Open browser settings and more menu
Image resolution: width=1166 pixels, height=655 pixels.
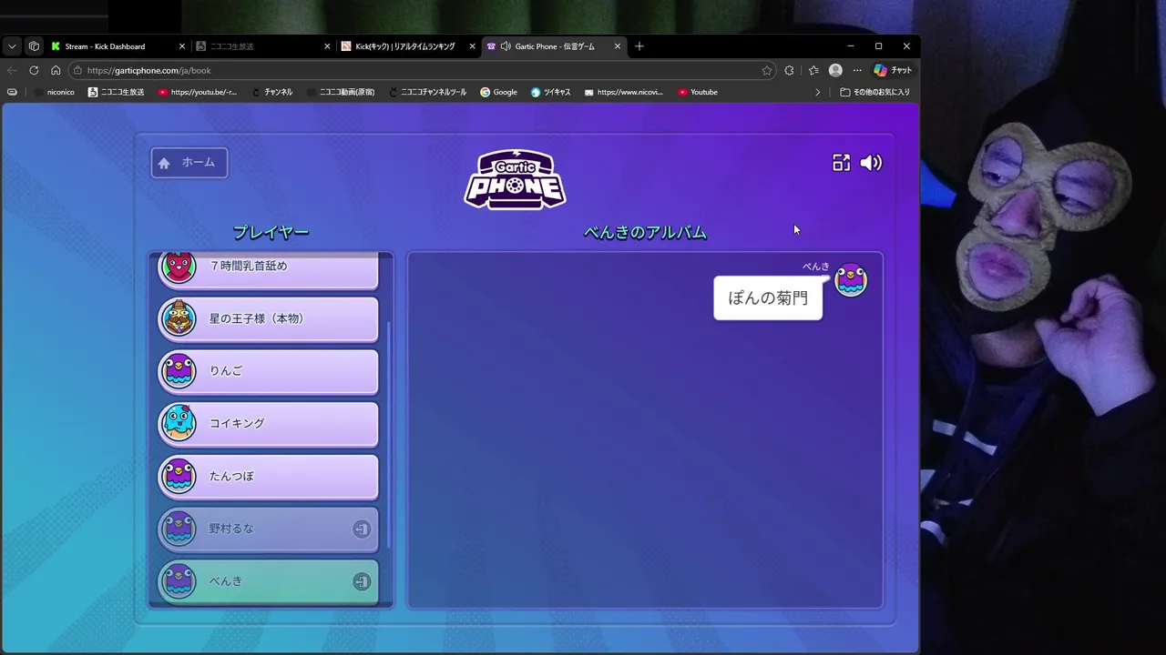pyautogui.click(x=857, y=70)
